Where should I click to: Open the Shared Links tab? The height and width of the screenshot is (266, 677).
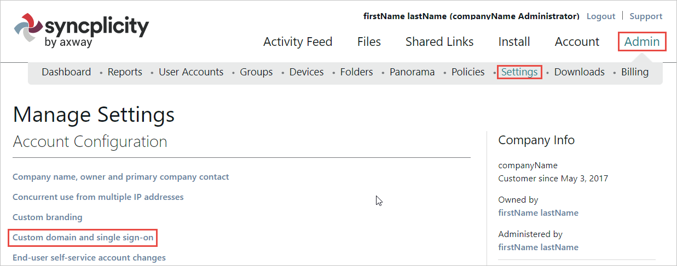coord(439,42)
